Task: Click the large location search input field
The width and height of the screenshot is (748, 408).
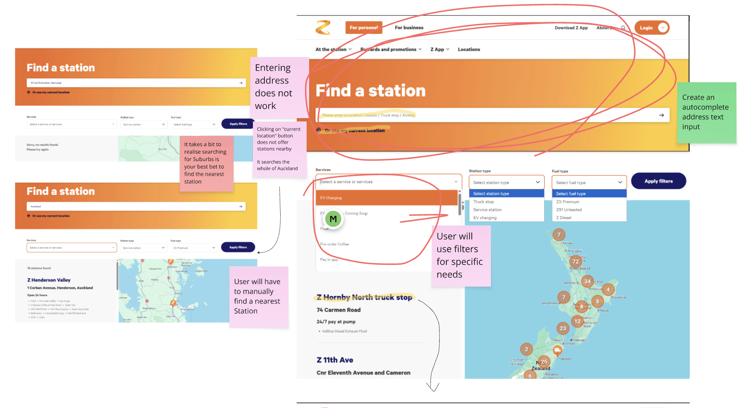Action: (x=493, y=115)
